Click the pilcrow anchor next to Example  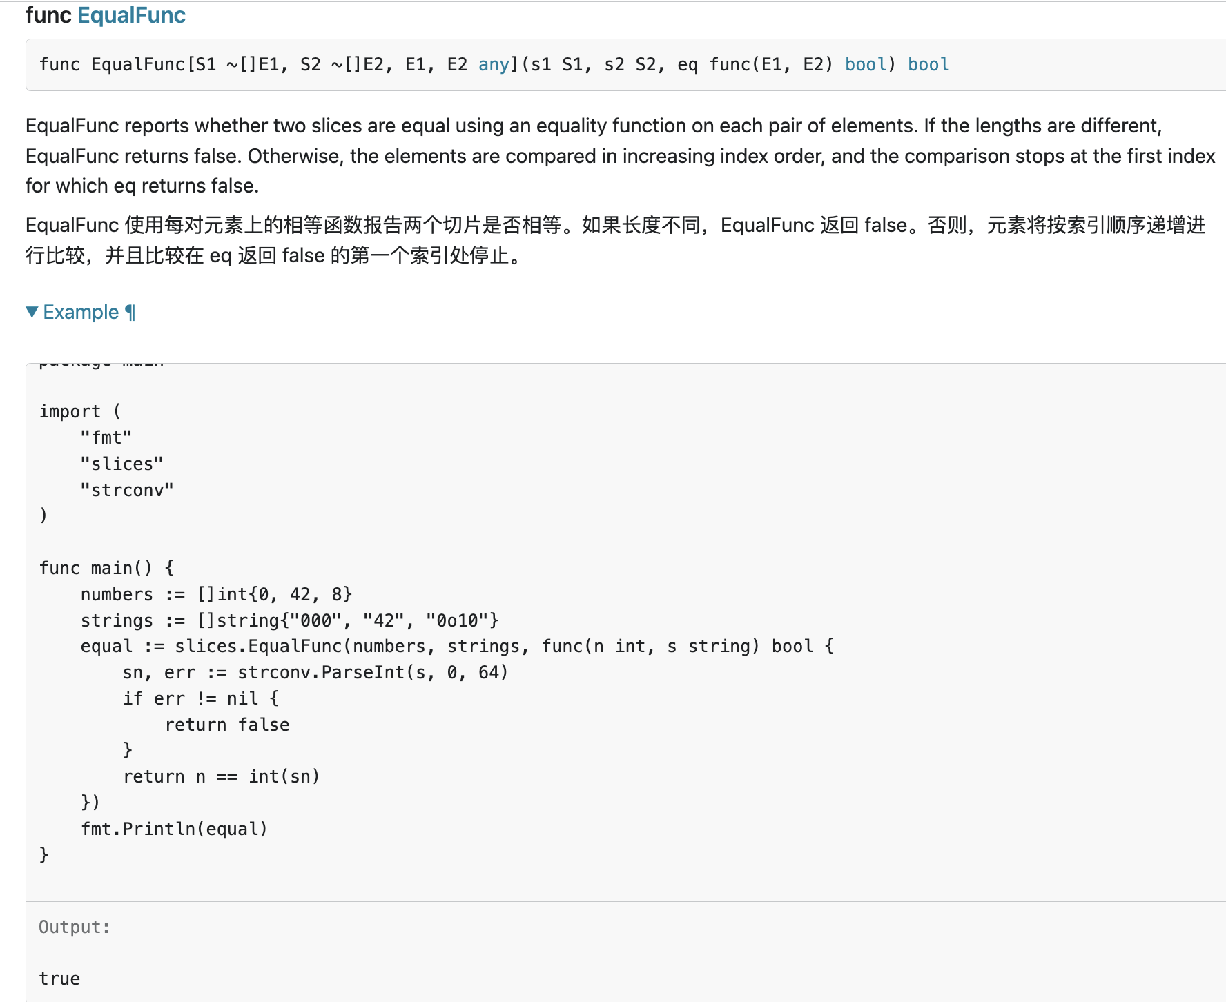pyautogui.click(x=130, y=313)
